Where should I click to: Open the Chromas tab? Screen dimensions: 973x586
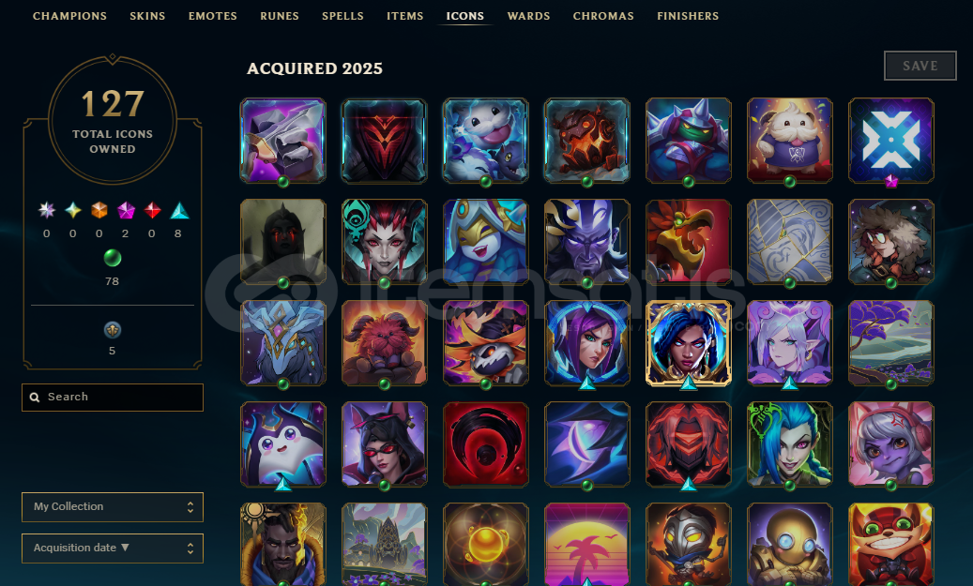tap(603, 16)
